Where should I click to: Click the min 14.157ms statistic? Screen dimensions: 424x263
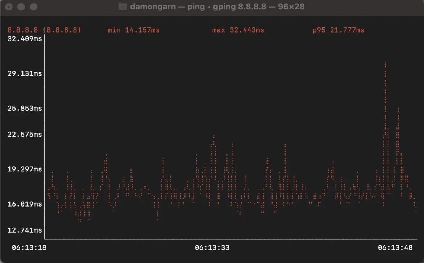tap(133, 30)
